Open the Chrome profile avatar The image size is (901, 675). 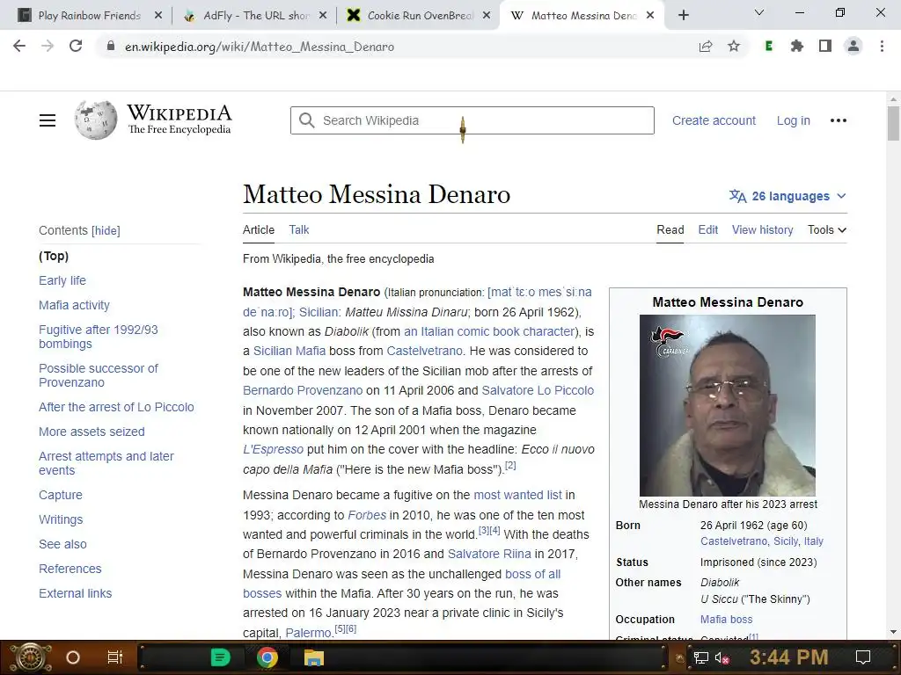pos(853,47)
